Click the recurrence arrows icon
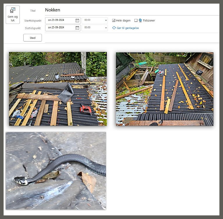The image size is (223, 219). (x=114, y=28)
